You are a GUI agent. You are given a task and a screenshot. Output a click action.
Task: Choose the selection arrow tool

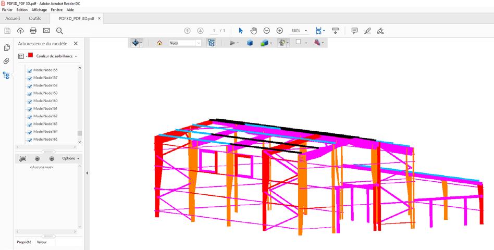point(241,31)
